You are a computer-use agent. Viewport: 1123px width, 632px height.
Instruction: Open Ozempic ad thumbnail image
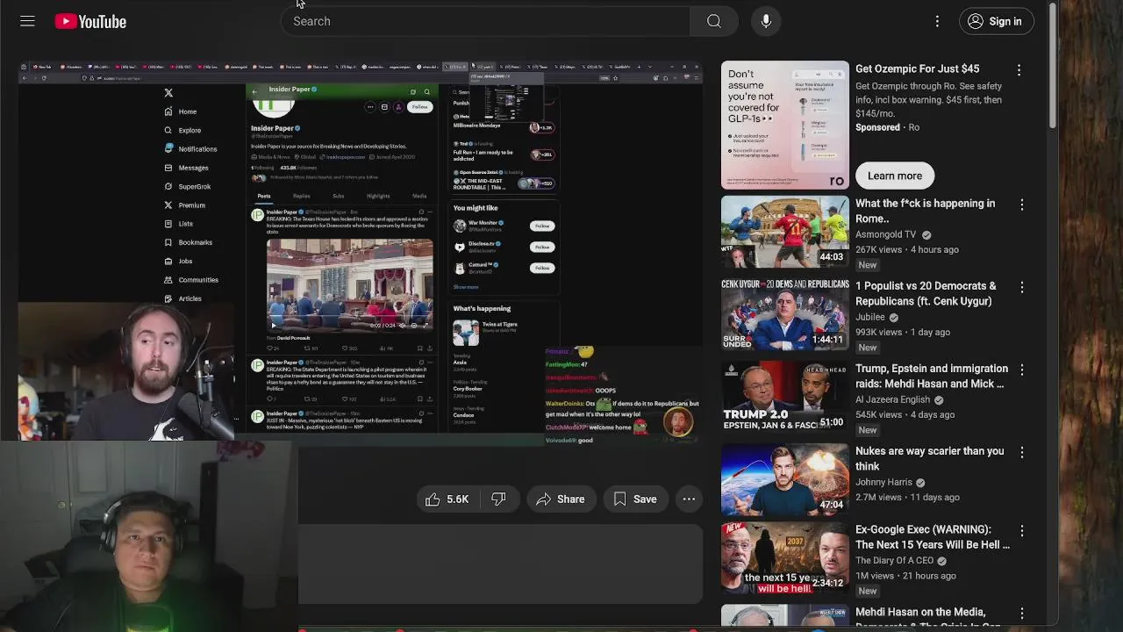click(785, 125)
